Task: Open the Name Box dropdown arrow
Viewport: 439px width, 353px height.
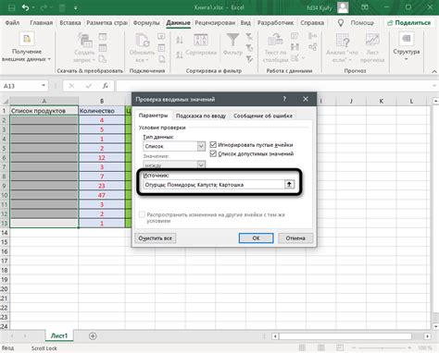Action: pos(44,86)
